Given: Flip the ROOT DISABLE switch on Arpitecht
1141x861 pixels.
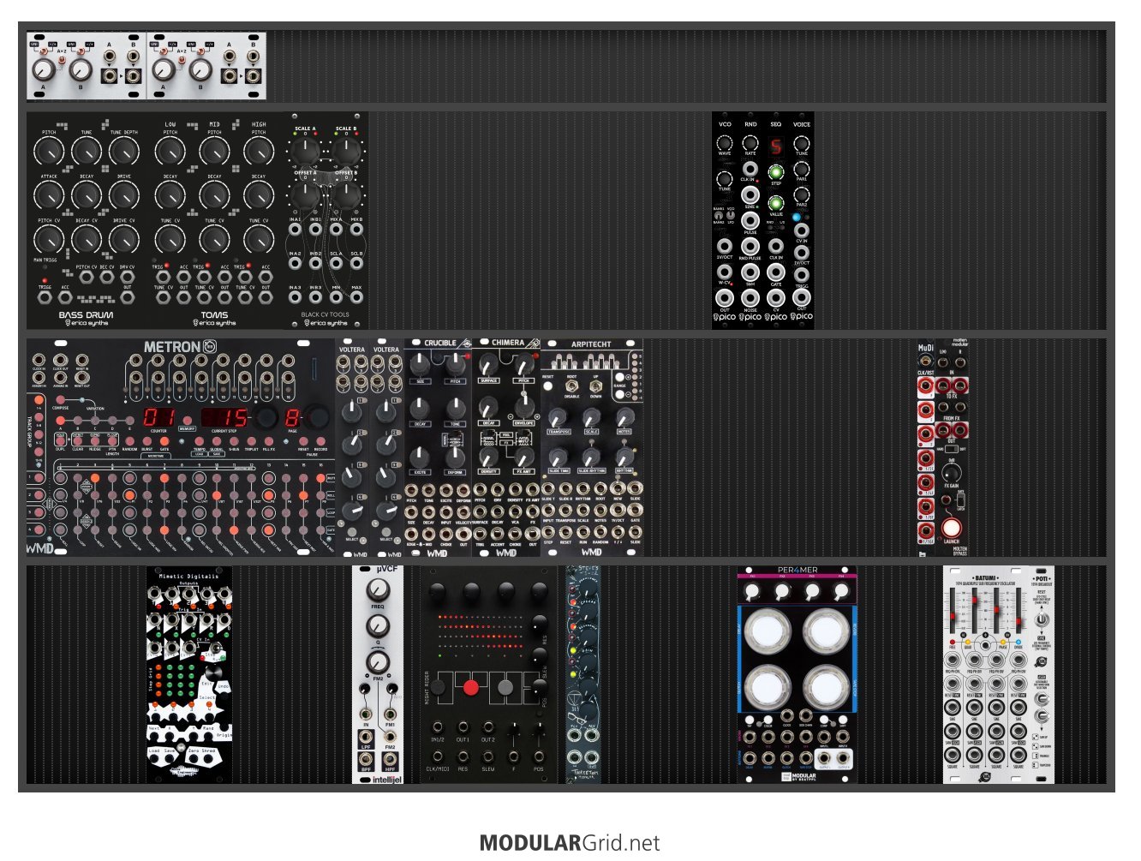Looking at the screenshot, I should point(571,387).
